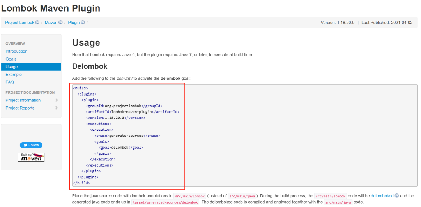The image size is (421, 207).
Task: Open Project Information in sidebar
Action: click(23, 100)
